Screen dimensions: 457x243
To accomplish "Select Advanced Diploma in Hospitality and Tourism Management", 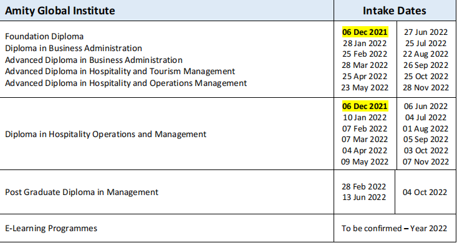I will [120, 72].
